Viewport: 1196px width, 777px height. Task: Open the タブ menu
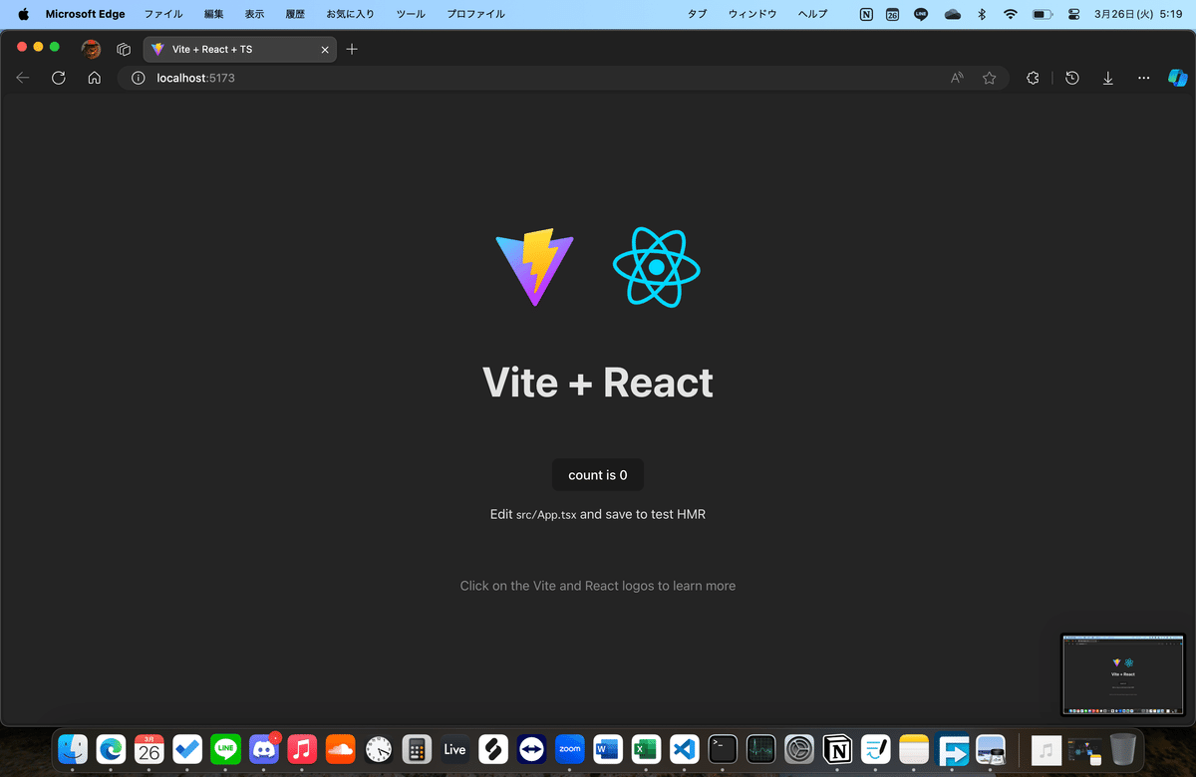point(698,14)
